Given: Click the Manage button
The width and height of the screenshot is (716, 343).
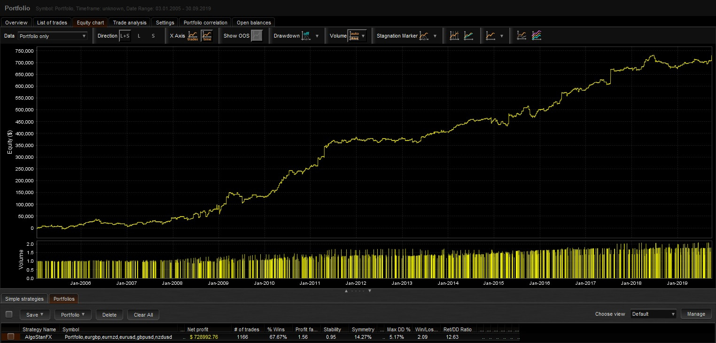Looking at the screenshot, I should click(x=696, y=314).
